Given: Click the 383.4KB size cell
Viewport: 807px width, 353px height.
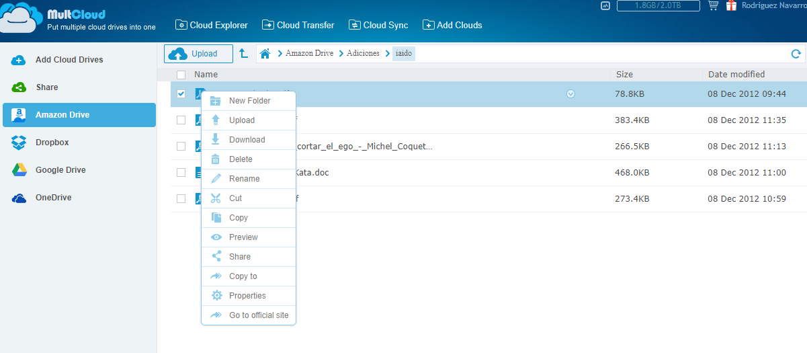Looking at the screenshot, I should pos(632,120).
